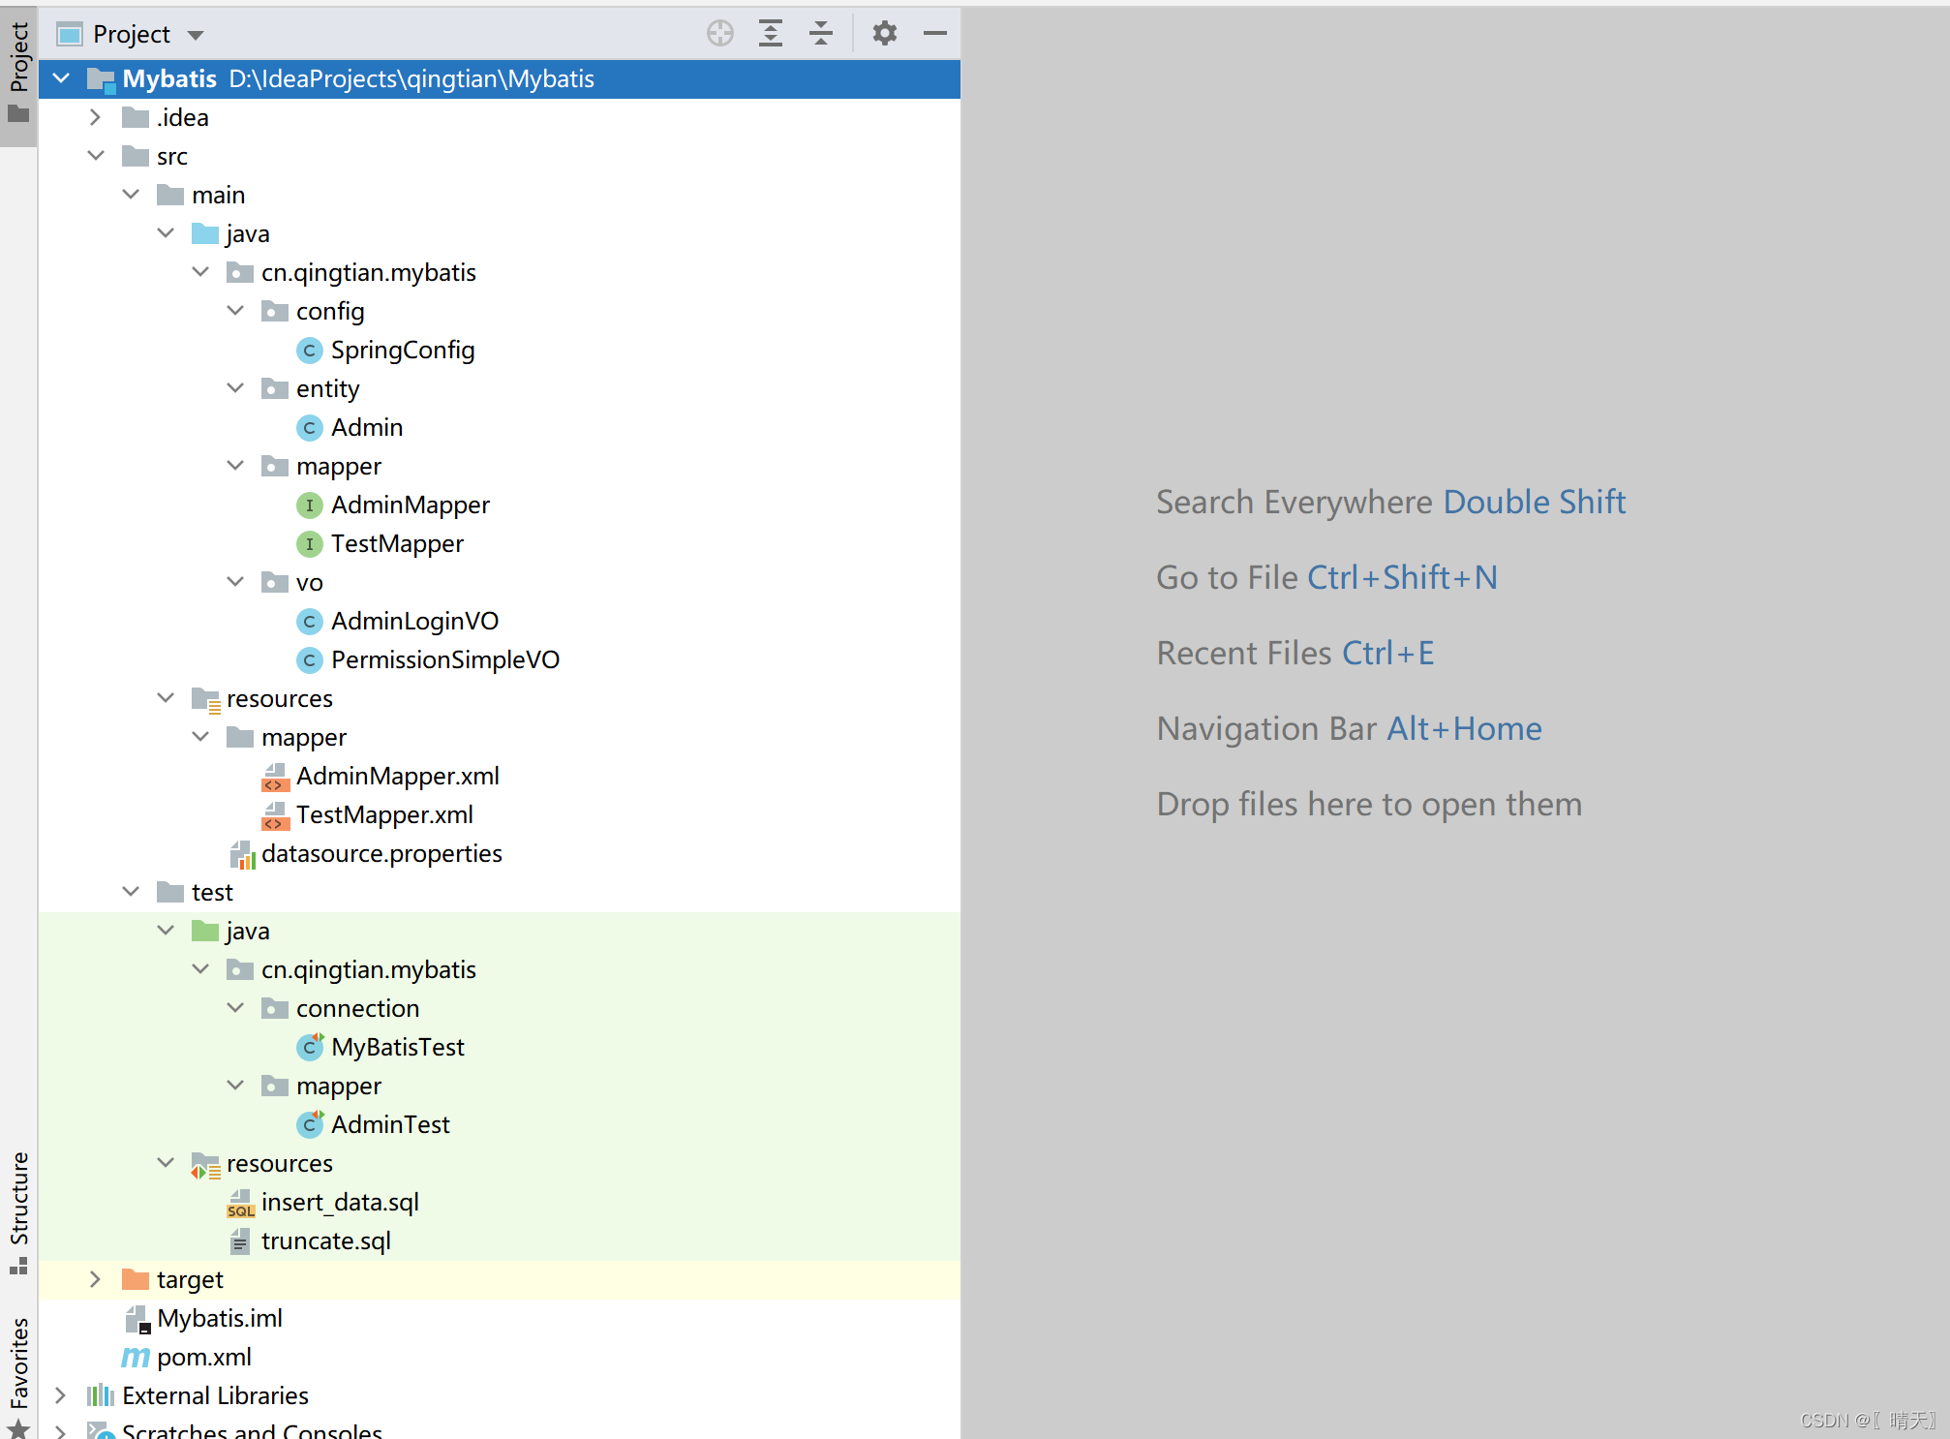The image size is (1950, 1439).
Task: Click the Collapse All toolbar icon
Action: point(821,34)
